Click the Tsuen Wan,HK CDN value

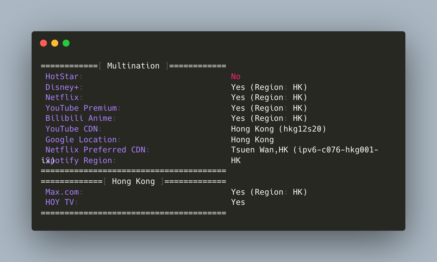pyautogui.click(x=260, y=150)
